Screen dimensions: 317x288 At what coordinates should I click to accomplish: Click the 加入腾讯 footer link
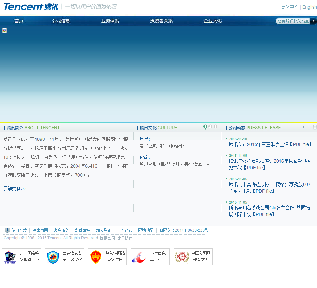click(103, 230)
